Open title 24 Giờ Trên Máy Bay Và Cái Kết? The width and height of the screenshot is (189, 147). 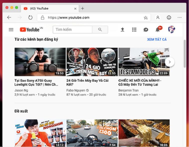(x=88, y=82)
